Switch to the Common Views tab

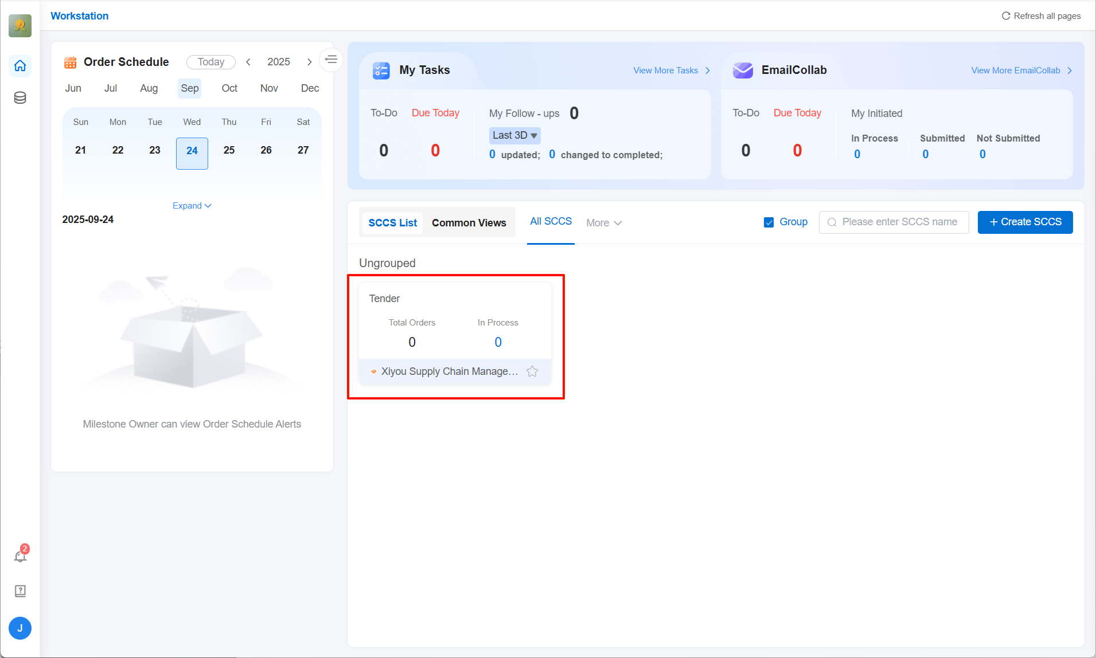pyautogui.click(x=469, y=223)
